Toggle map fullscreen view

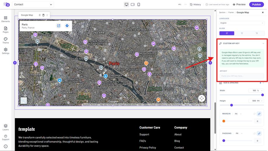click(202, 98)
